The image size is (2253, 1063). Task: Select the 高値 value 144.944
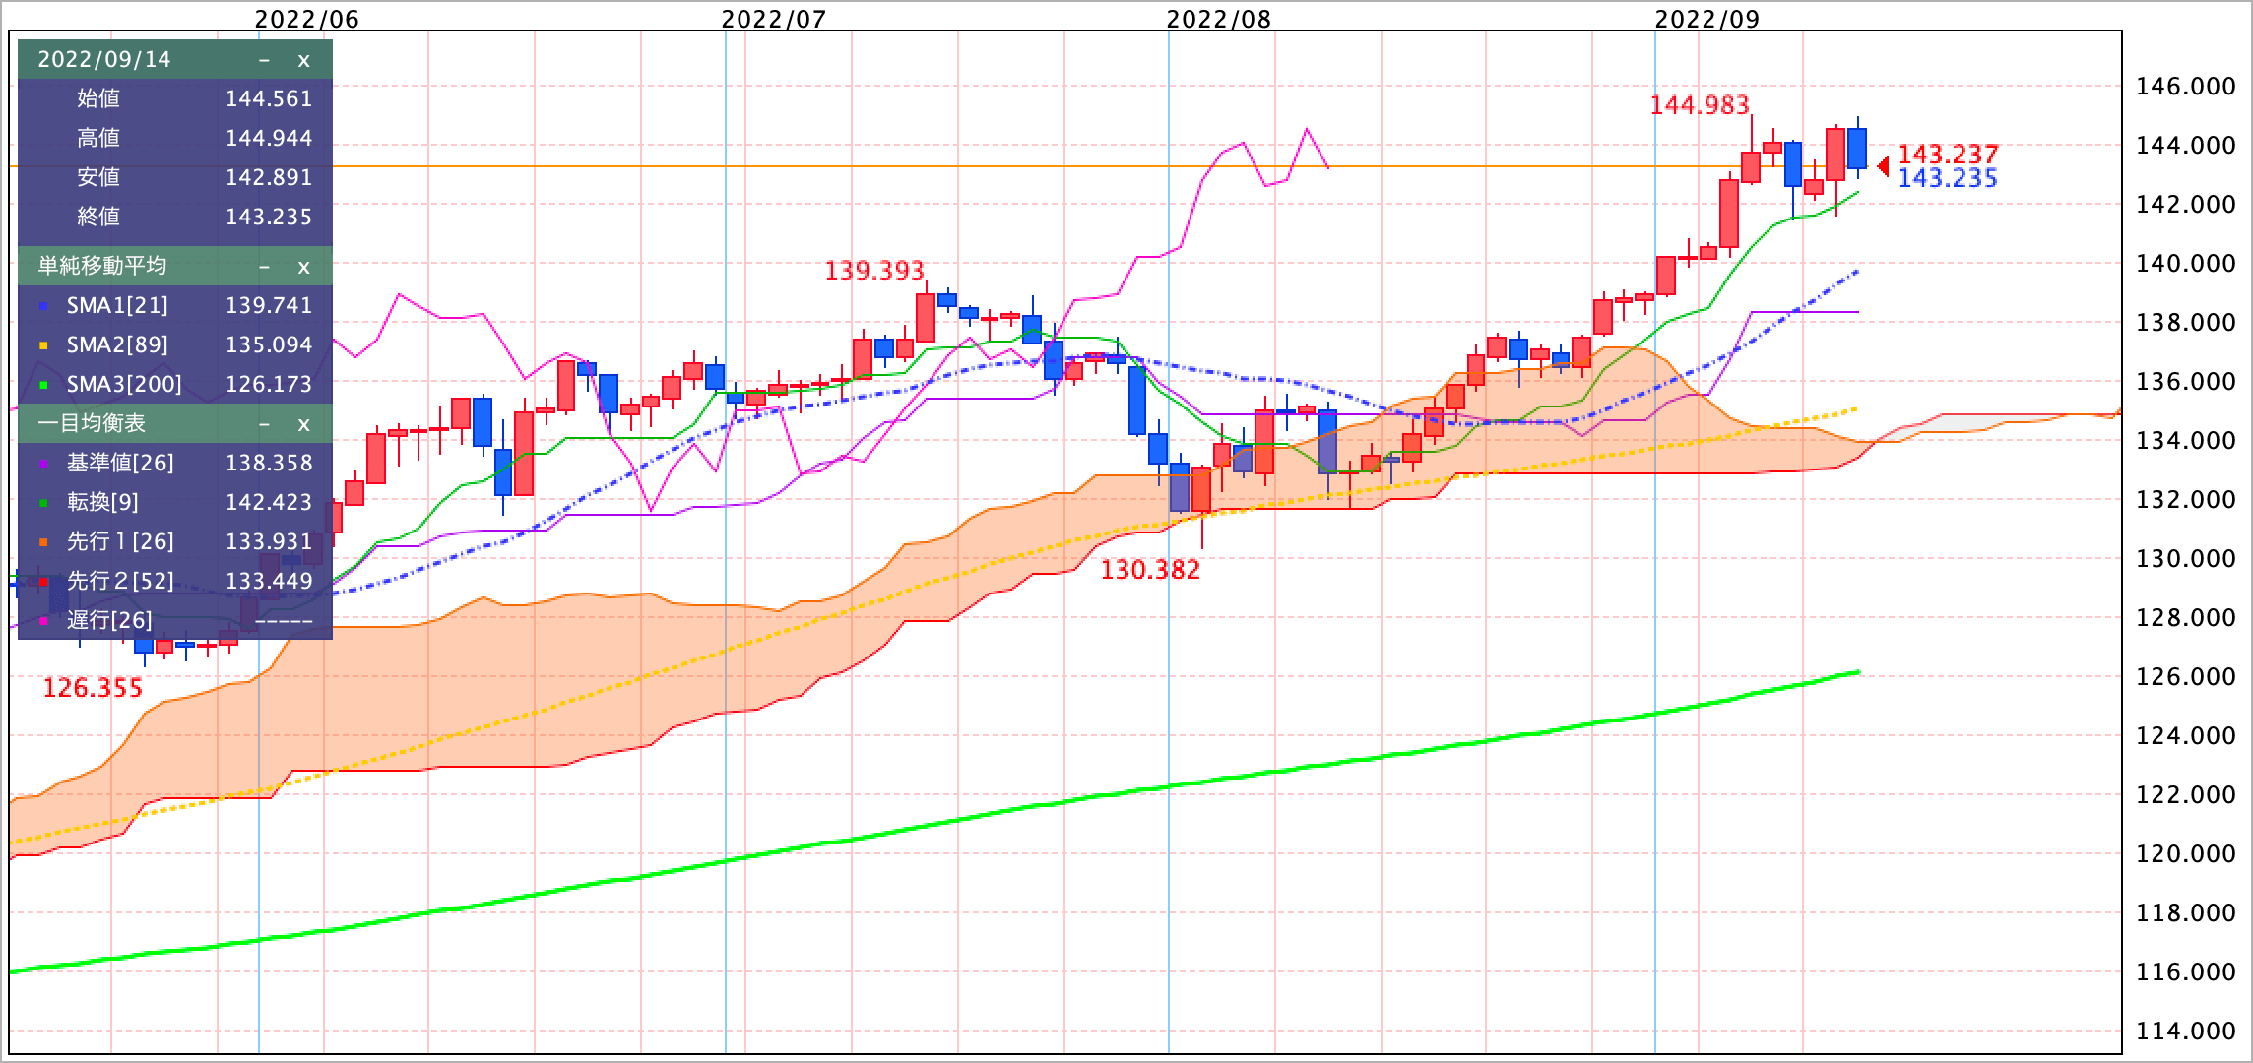pyautogui.click(x=269, y=138)
